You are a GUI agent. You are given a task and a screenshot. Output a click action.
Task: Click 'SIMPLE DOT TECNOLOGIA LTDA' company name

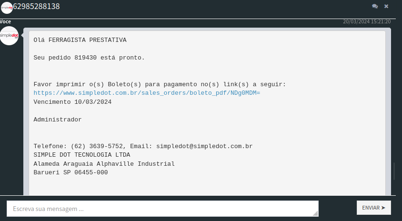[x=81, y=155]
